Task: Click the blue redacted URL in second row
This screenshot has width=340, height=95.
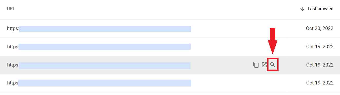Action: 104,47
